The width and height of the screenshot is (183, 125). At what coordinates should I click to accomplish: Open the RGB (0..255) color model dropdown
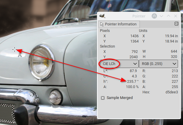click(158, 64)
